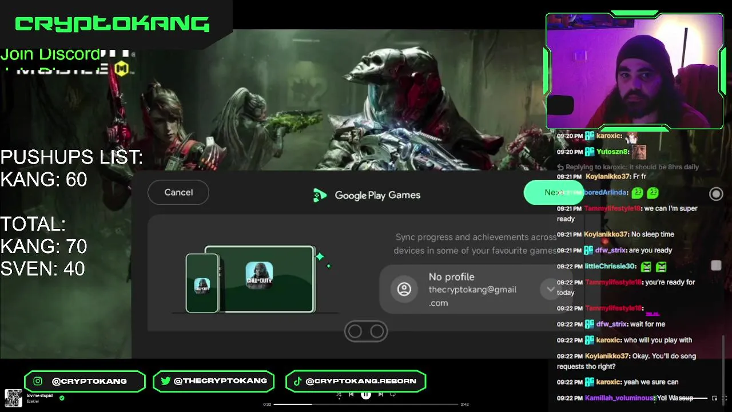The height and width of the screenshot is (412, 732).
Task: Click the first green emote in littleChrissie30's message
Action: pyautogui.click(x=646, y=266)
